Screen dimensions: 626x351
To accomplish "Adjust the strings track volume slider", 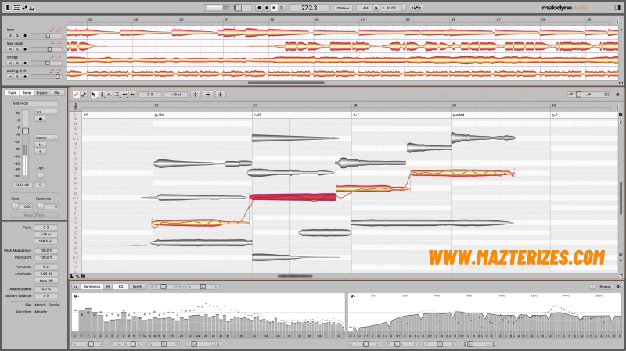I will pyautogui.click(x=46, y=63).
